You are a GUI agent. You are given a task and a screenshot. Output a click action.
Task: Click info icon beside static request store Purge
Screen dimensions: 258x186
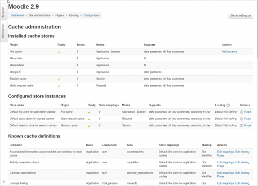click(x=241, y=119)
